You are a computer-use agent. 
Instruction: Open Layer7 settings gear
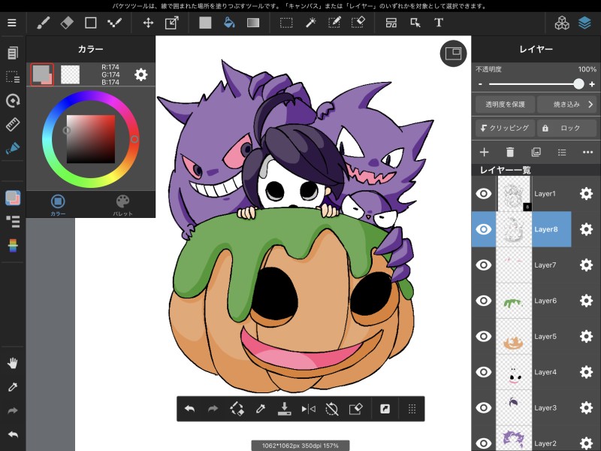tap(586, 265)
